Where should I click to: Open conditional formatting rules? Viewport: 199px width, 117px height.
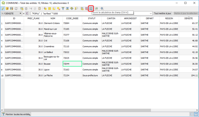coord(96,9)
